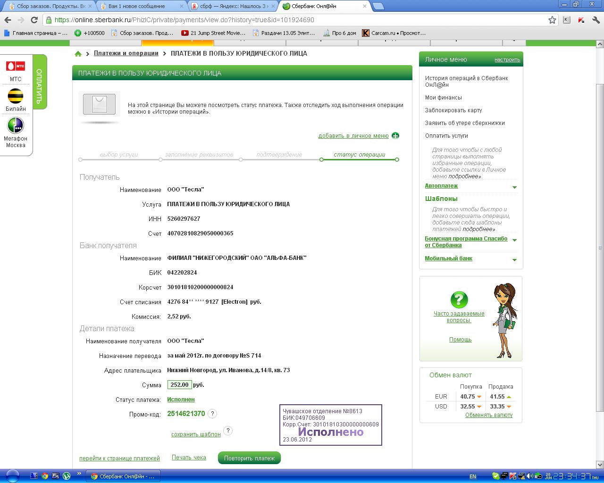Go back using the browser back arrow
This screenshot has width=604, height=483.
tap(8, 20)
